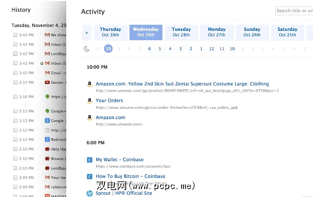Click the Gmail icon in the roblevin row

(47, 187)
